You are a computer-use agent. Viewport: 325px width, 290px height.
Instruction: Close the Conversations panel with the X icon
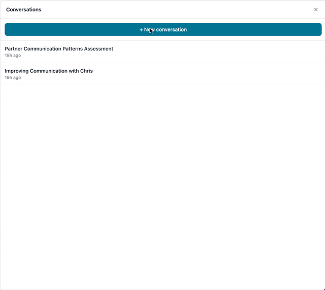click(316, 10)
